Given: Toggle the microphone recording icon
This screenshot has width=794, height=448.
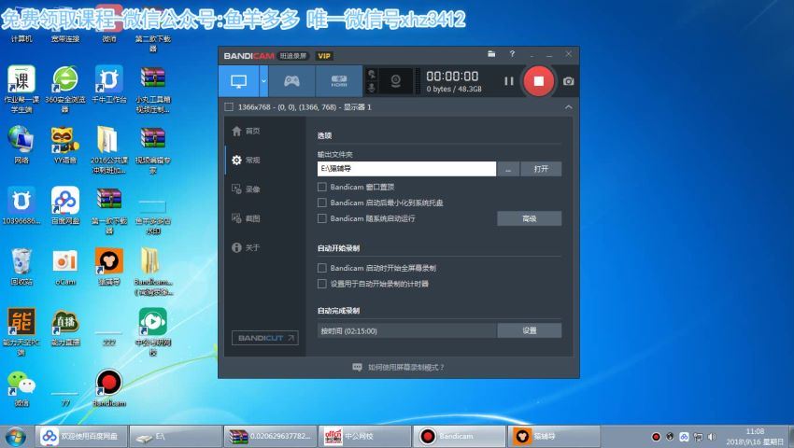Looking at the screenshot, I should click(371, 88).
